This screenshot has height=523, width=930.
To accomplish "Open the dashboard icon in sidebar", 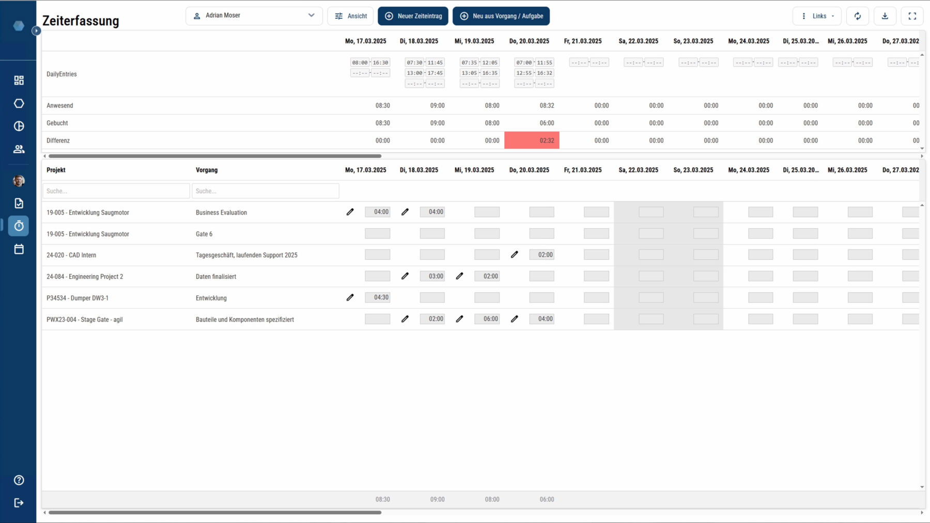I will click(19, 80).
